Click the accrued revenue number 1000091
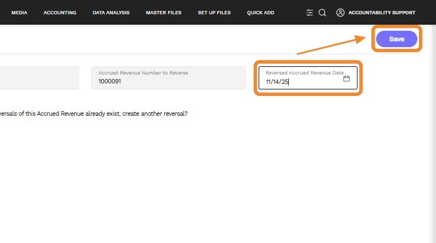The height and width of the screenshot is (243, 436). coord(110,81)
